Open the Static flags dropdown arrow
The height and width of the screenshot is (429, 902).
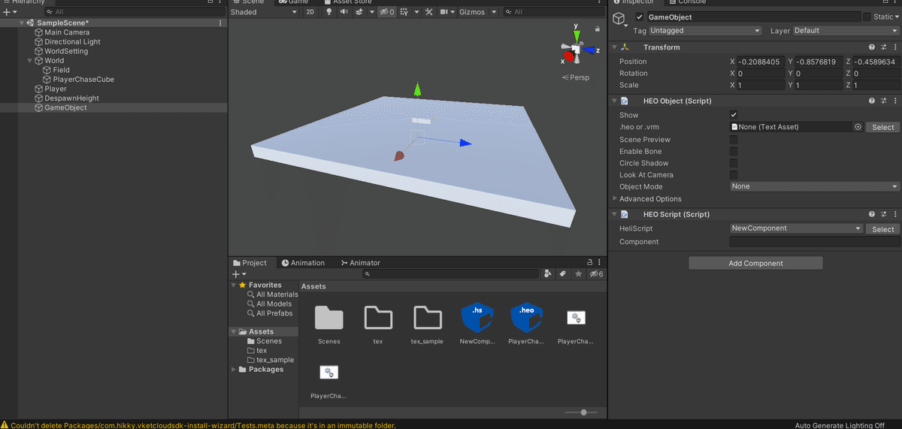pyautogui.click(x=897, y=17)
